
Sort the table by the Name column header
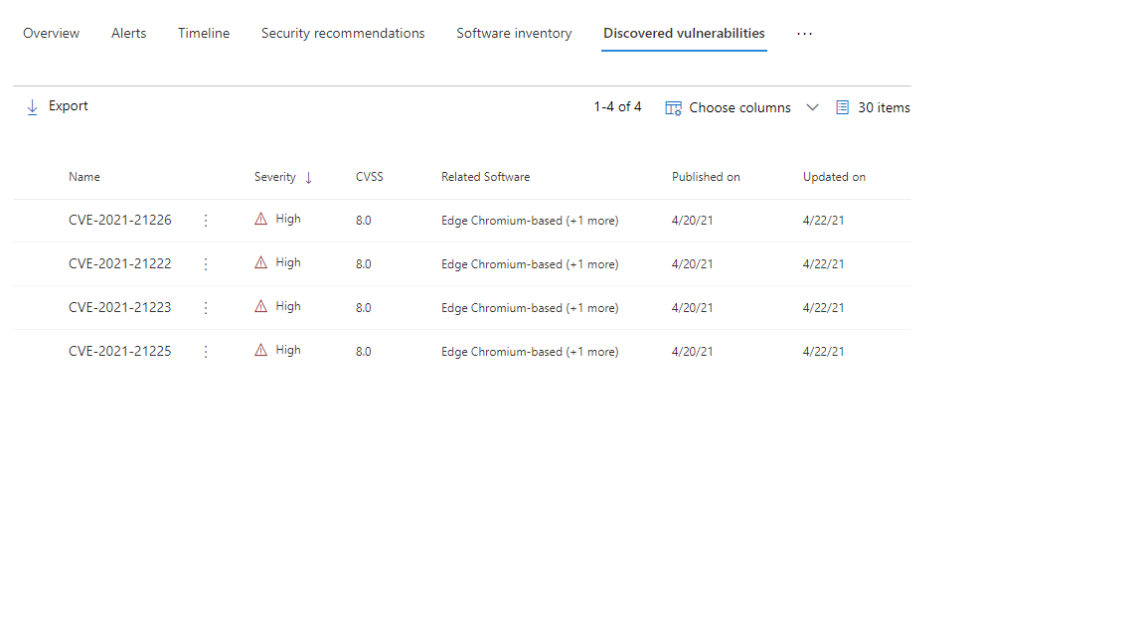[84, 176]
